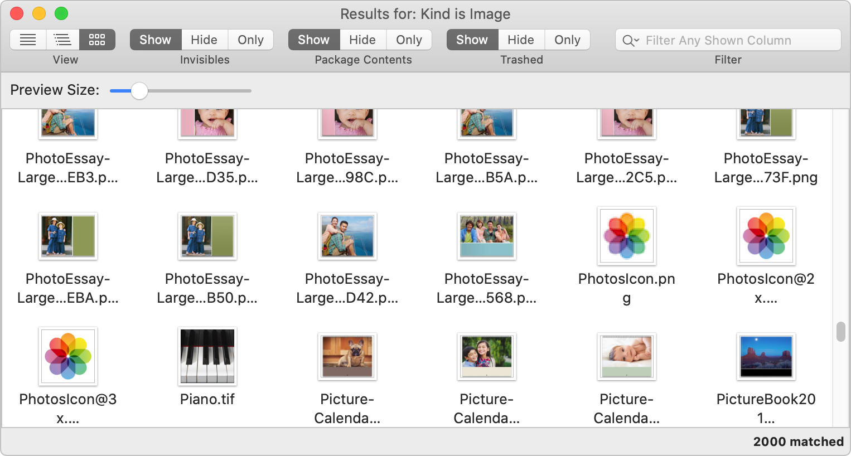
Task: Switch to the outline hierarchy view icon
Action: pos(62,40)
